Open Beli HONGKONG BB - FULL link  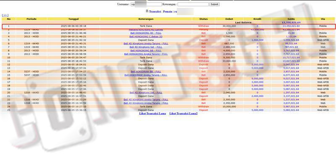(x=146, y=50)
